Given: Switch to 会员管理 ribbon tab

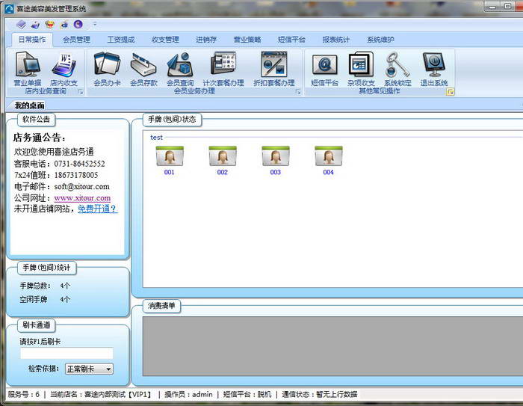Looking at the screenshot, I should (76, 40).
